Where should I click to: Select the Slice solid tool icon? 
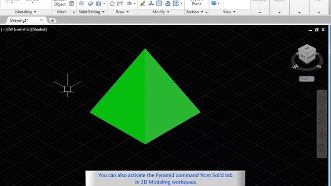pos(91,4)
